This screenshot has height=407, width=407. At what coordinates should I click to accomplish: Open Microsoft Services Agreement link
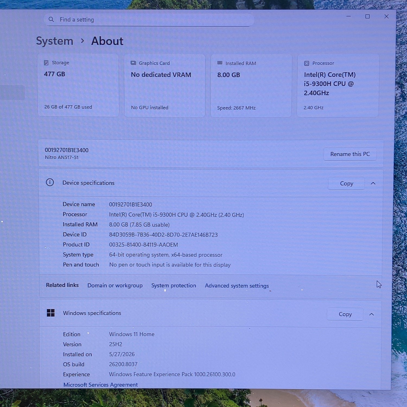click(101, 385)
